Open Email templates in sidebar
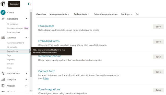 (x=14, y=32)
